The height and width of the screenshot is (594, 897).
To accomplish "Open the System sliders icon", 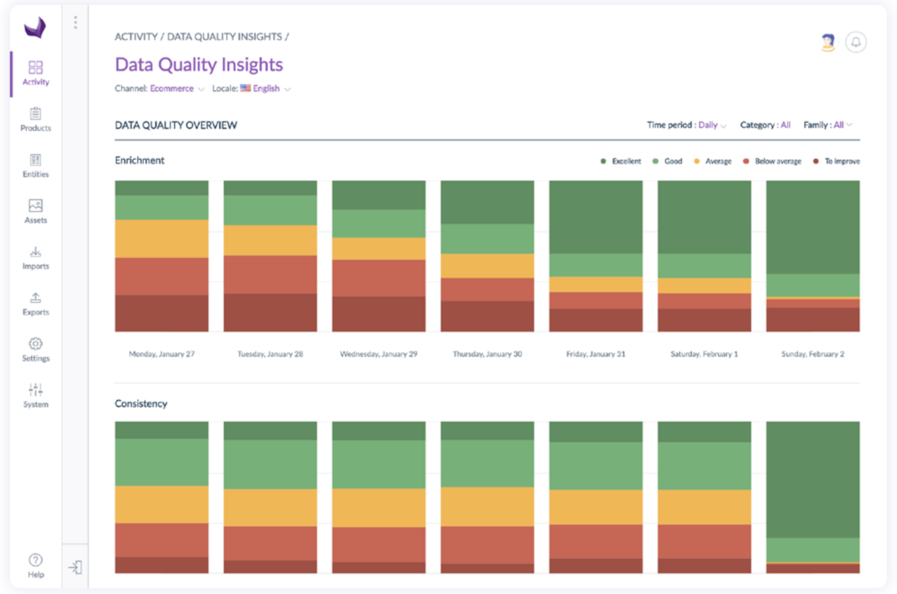I will click(x=35, y=395).
